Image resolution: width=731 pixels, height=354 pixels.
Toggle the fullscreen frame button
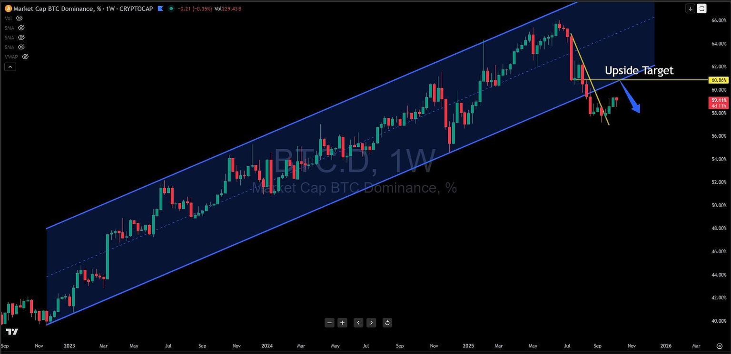click(702, 9)
